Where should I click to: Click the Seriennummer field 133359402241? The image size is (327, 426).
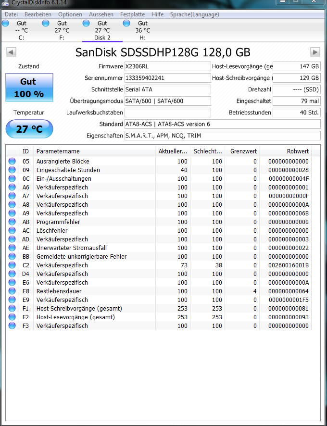(x=168, y=78)
